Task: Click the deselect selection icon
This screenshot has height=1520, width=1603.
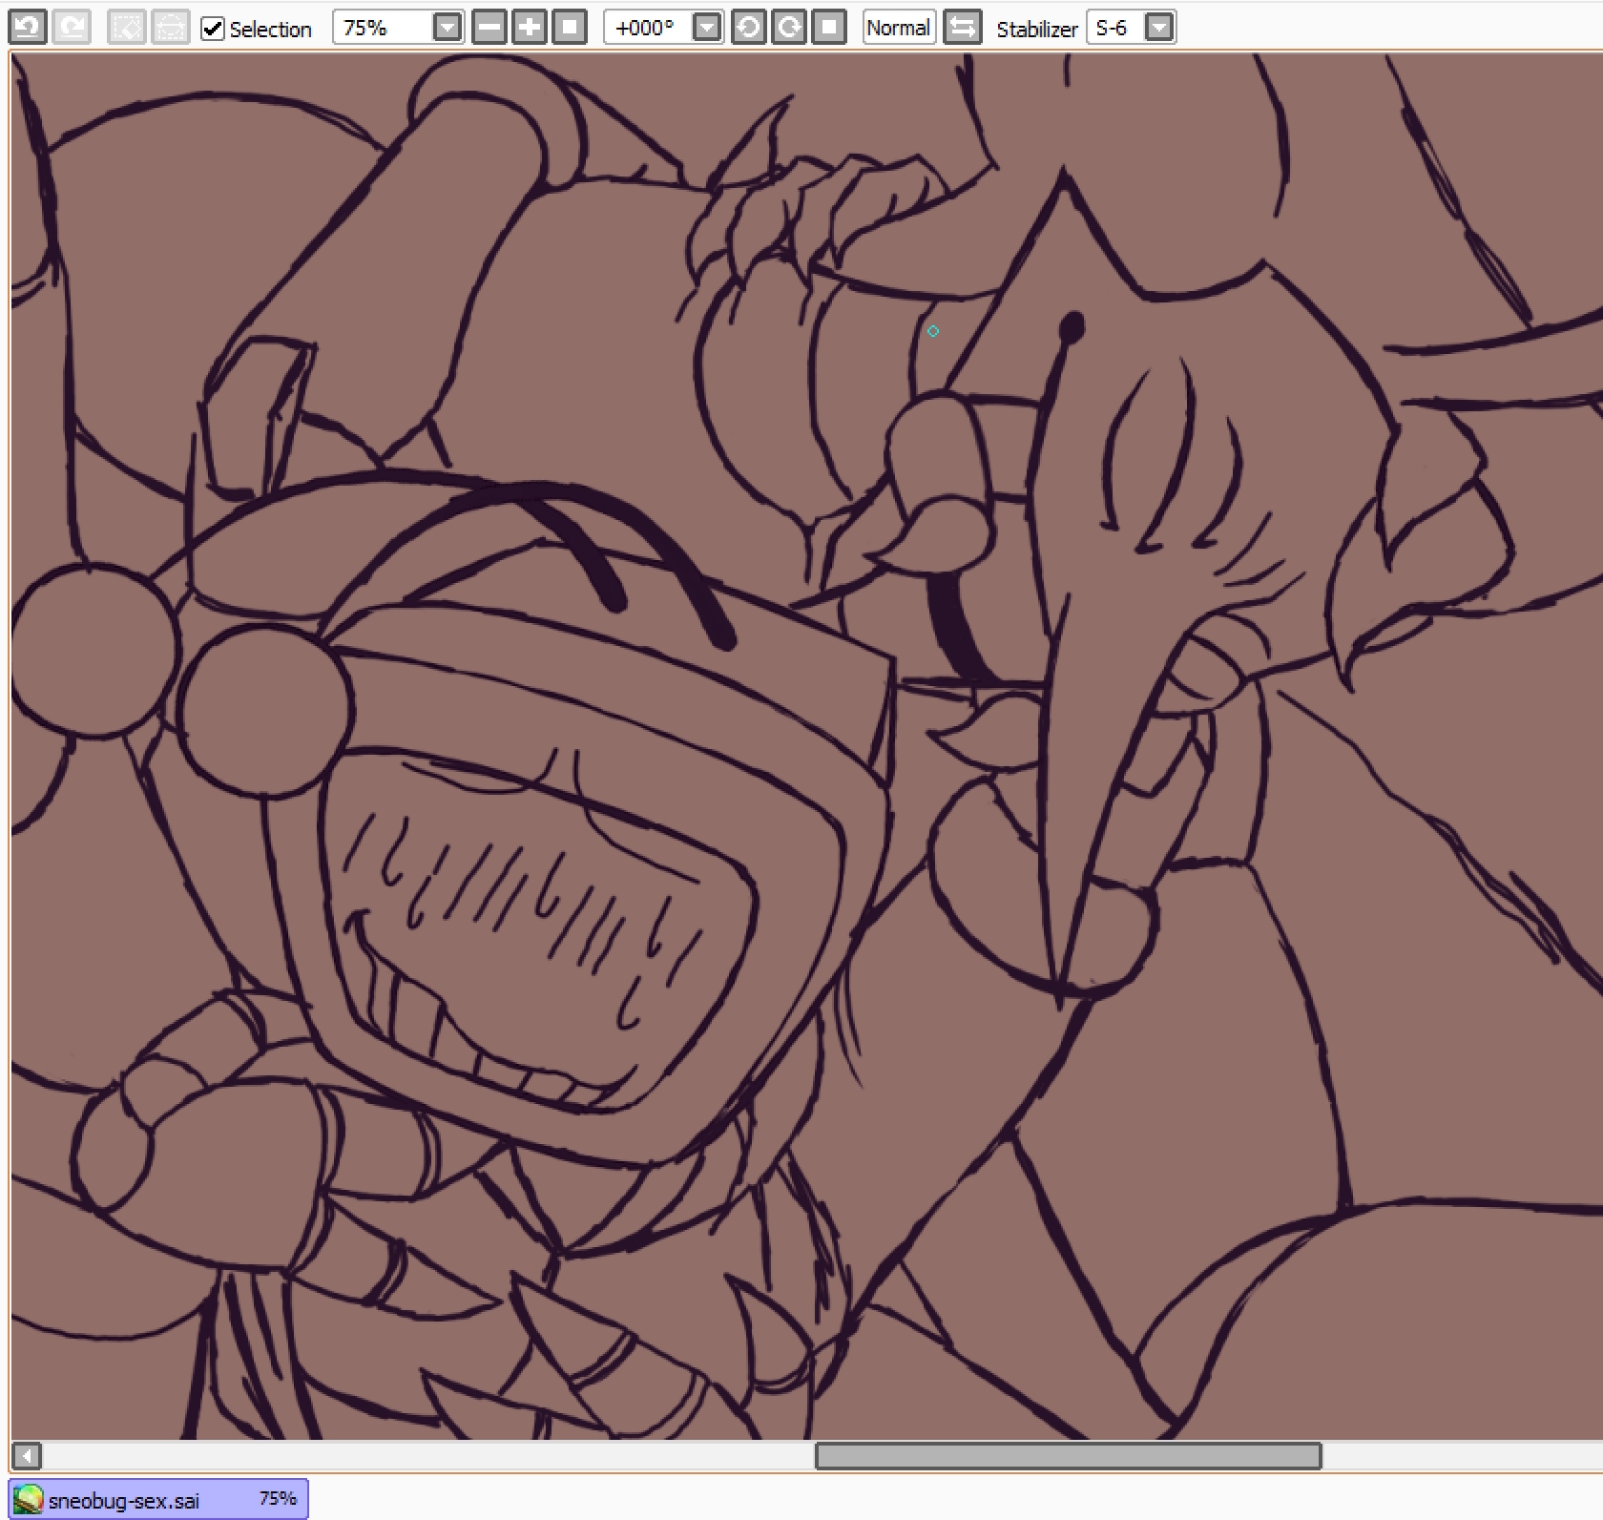Action: coord(126,28)
